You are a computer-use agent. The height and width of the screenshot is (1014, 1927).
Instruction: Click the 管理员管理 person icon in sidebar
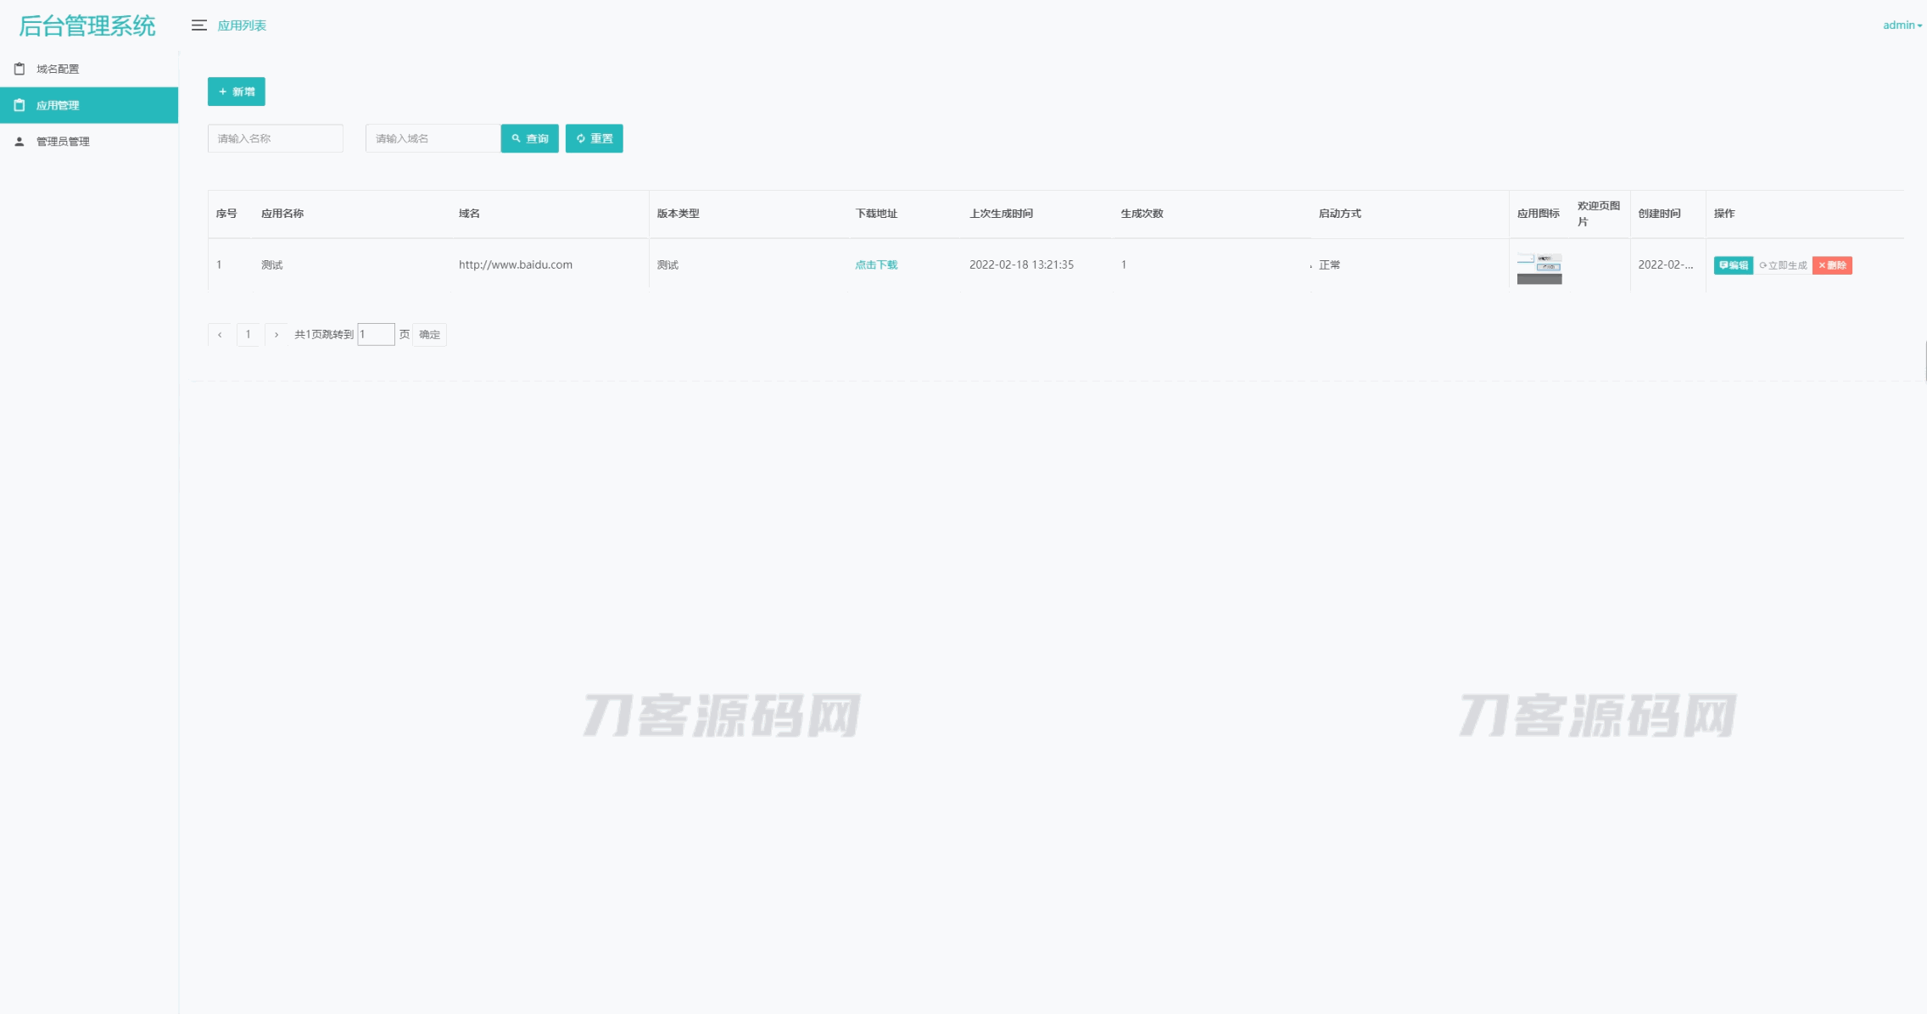click(20, 142)
